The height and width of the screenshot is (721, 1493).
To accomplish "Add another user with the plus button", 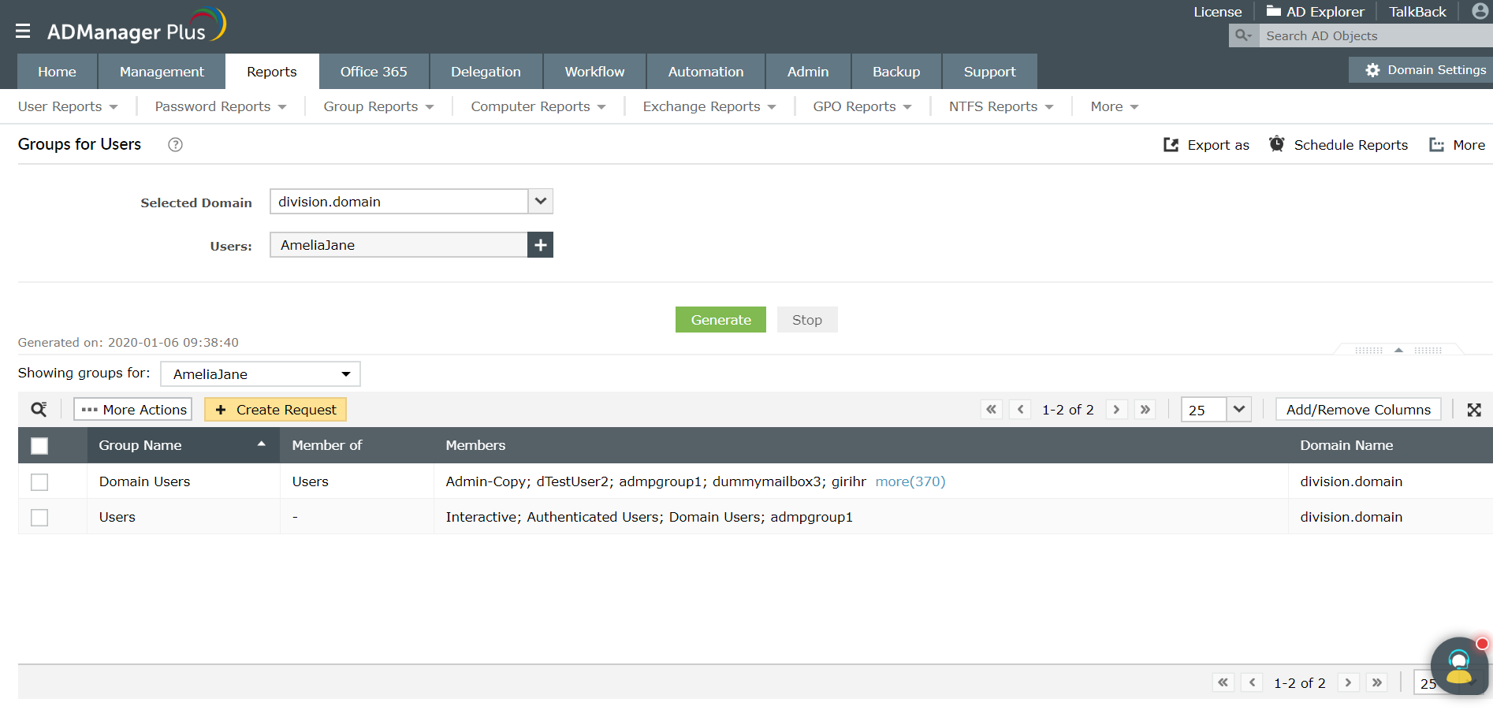I will (x=540, y=244).
